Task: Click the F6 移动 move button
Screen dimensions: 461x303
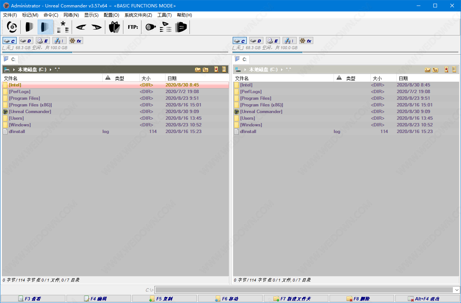Action: (x=230, y=299)
